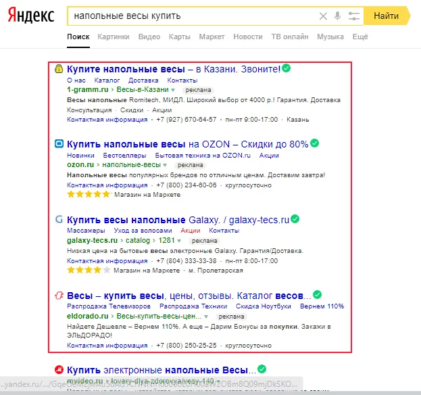The width and height of the screenshot is (421, 395).
Task: Click Контакты sitelink under Galaxy result
Action: pos(224,230)
